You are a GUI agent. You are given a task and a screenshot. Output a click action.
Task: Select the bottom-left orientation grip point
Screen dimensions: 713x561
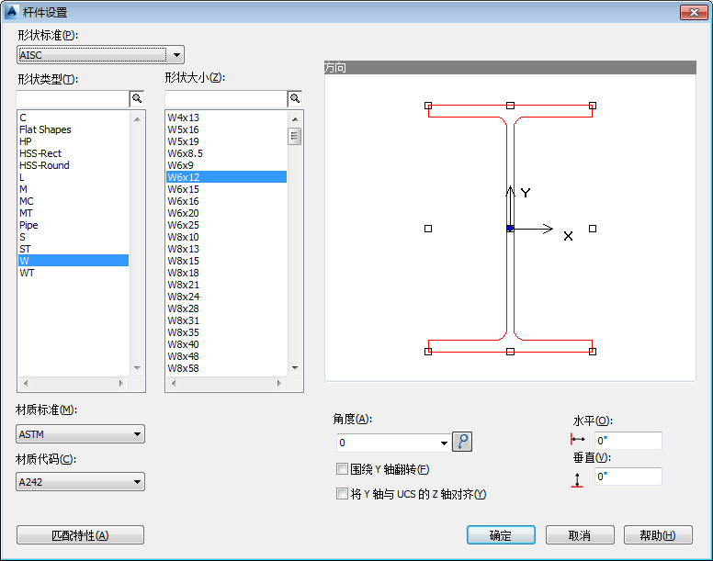click(428, 352)
